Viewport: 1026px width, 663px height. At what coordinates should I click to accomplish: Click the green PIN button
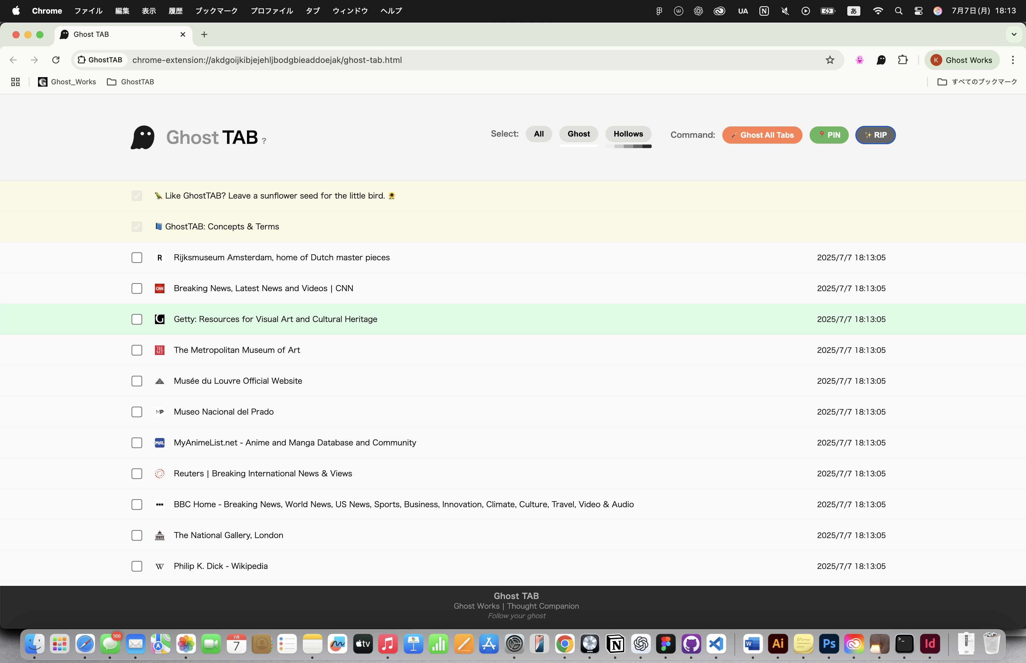(829, 135)
